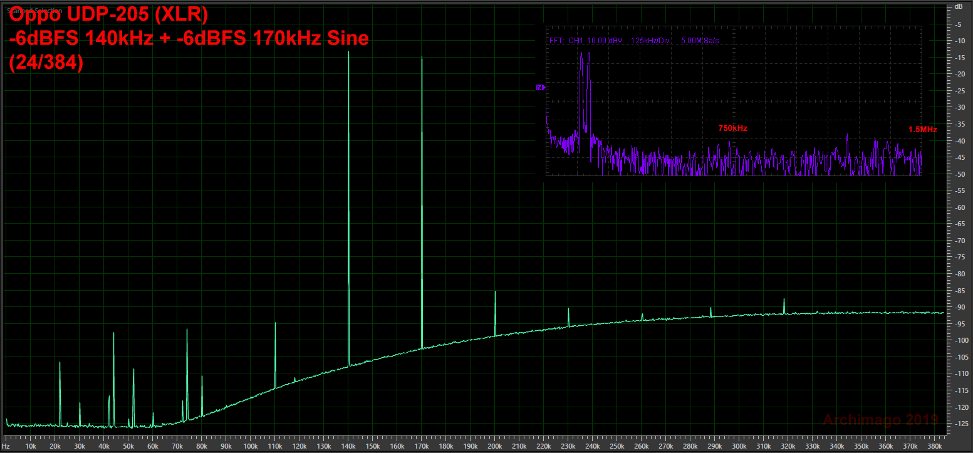Click the tall 170 kHz tone peak
This screenshot has width=973, height=453.
422,202
